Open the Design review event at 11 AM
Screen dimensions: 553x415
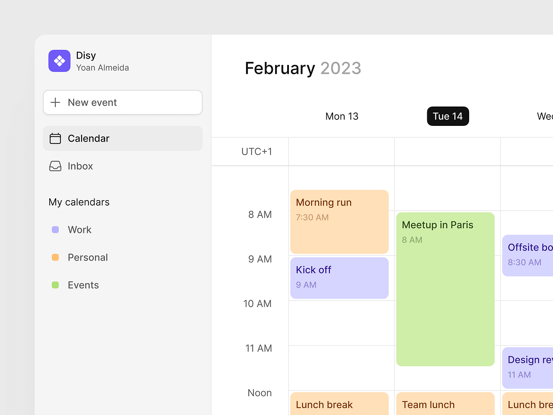528,368
